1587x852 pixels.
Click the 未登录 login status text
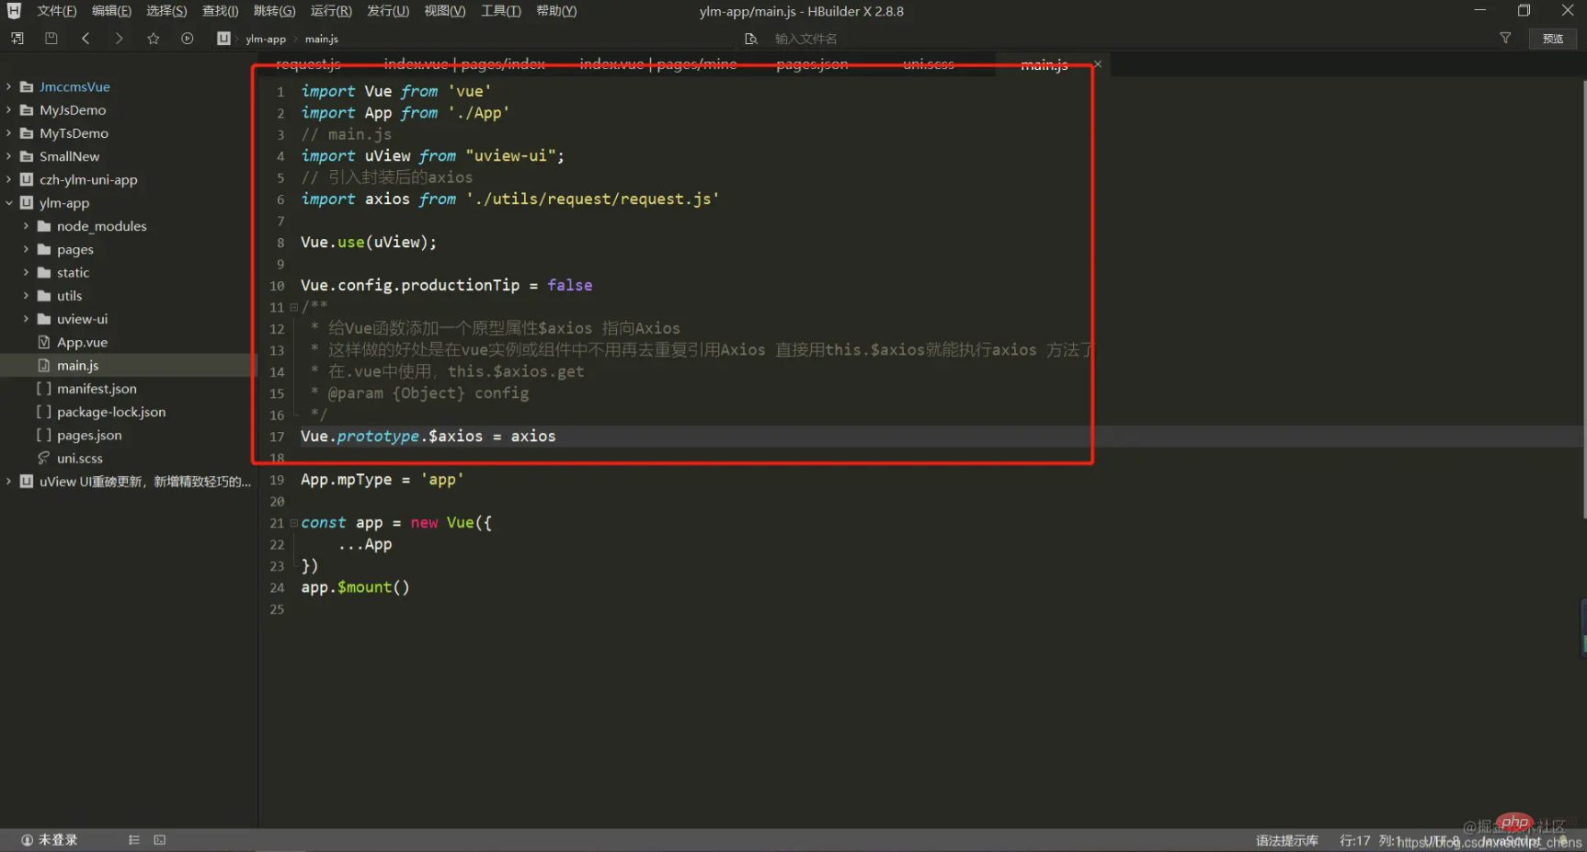pyautogui.click(x=58, y=840)
